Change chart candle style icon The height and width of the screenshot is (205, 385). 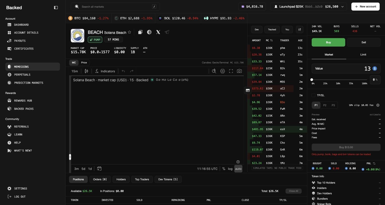86,71
